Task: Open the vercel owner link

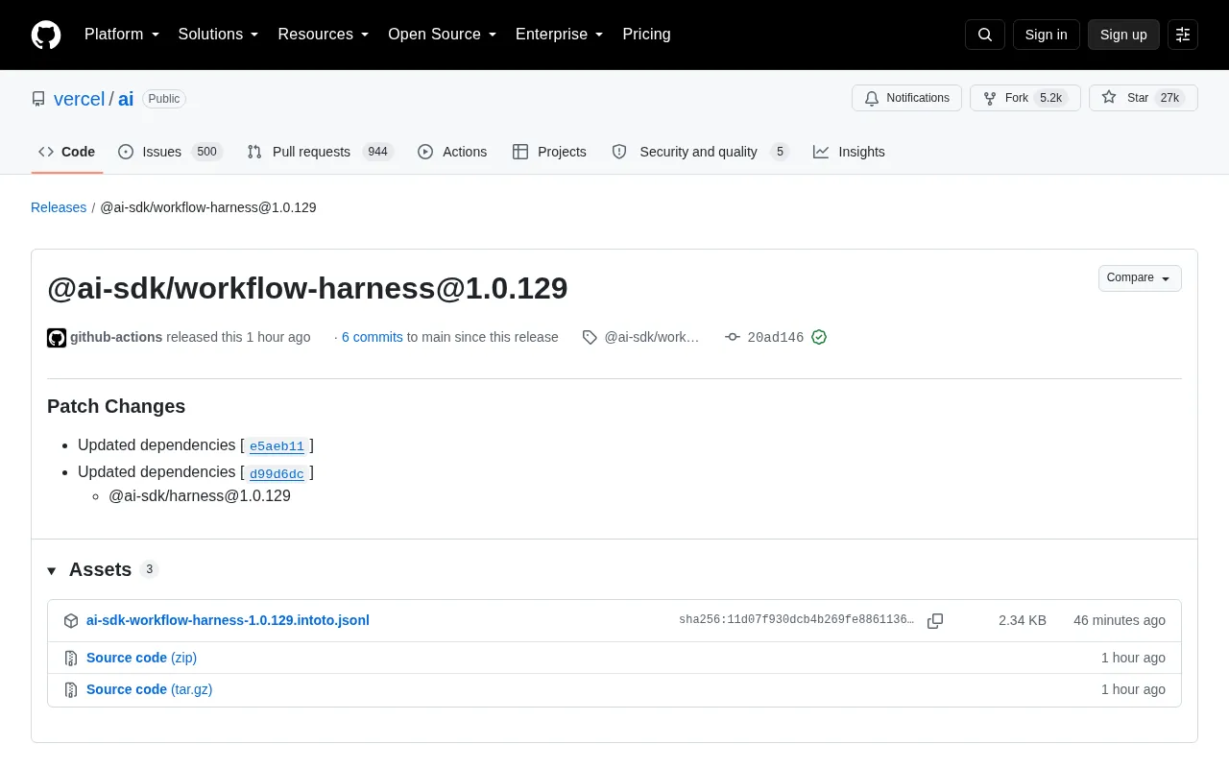Action: point(79,99)
